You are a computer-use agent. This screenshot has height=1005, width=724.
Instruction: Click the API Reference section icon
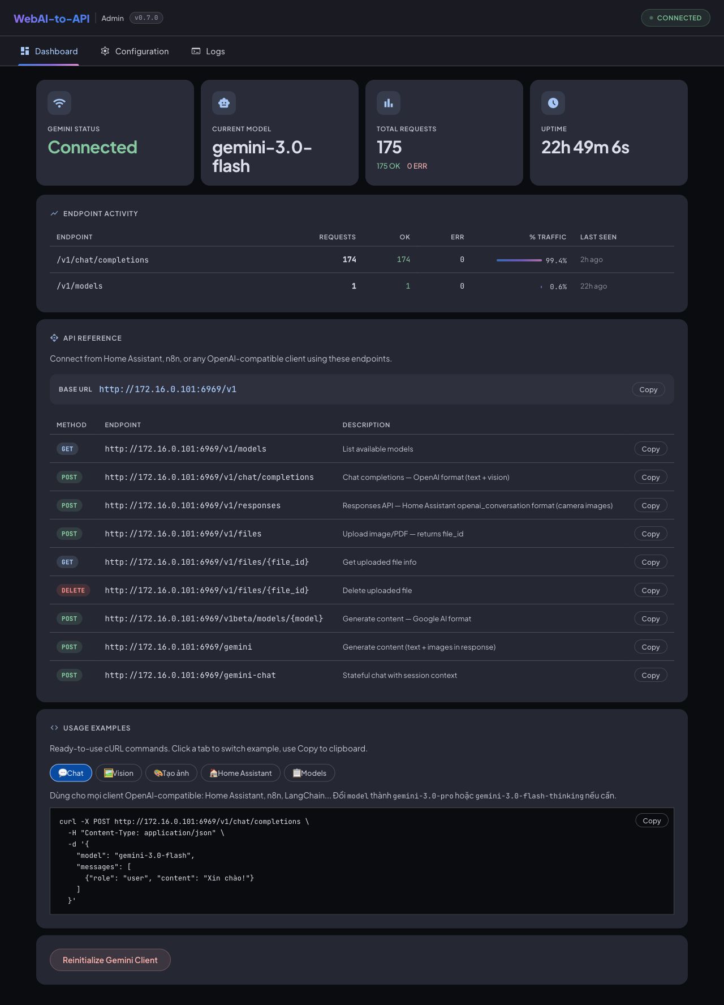pos(54,338)
